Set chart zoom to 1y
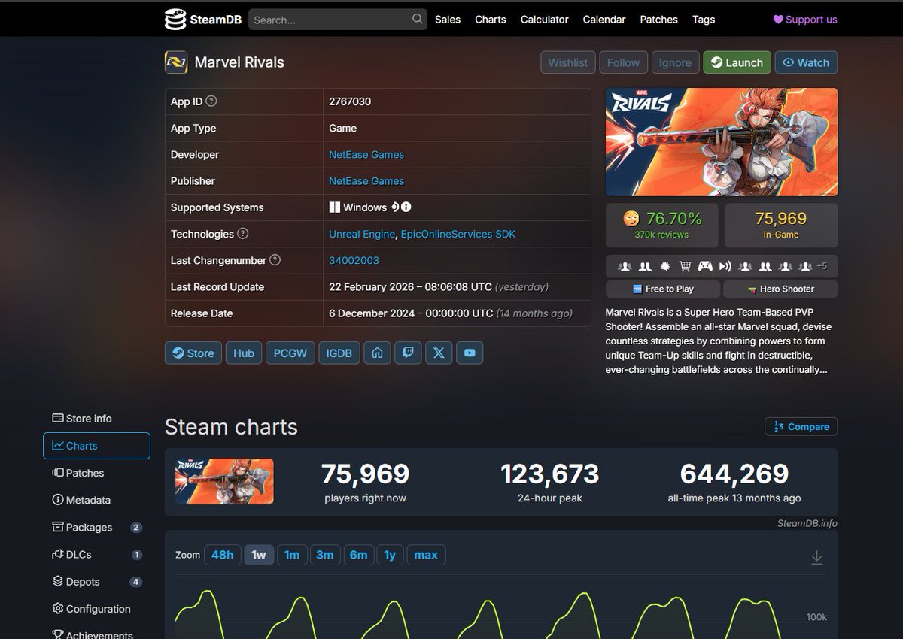This screenshot has width=903, height=639. (390, 555)
